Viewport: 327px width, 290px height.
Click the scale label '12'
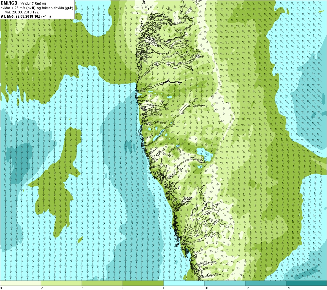tap(247, 288)
